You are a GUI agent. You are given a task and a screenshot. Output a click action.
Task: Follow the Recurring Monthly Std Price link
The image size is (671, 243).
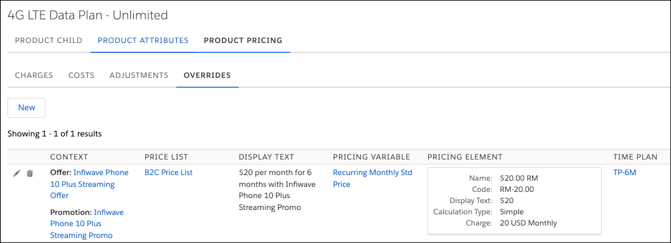(x=373, y=178)
